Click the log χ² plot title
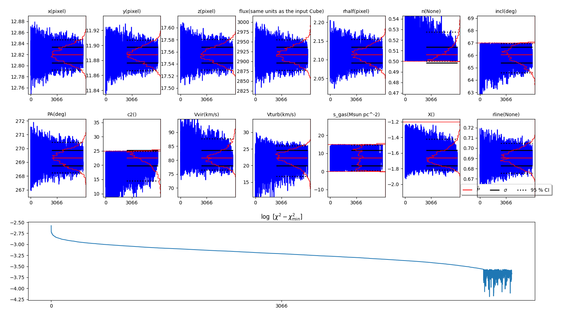Viewport: 563px width, 316px height. click(x=281, y=217)
